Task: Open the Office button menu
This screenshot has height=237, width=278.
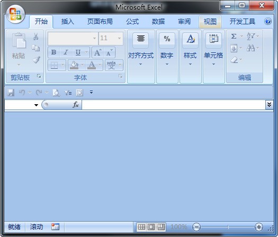Action: [x=15, y=14]
